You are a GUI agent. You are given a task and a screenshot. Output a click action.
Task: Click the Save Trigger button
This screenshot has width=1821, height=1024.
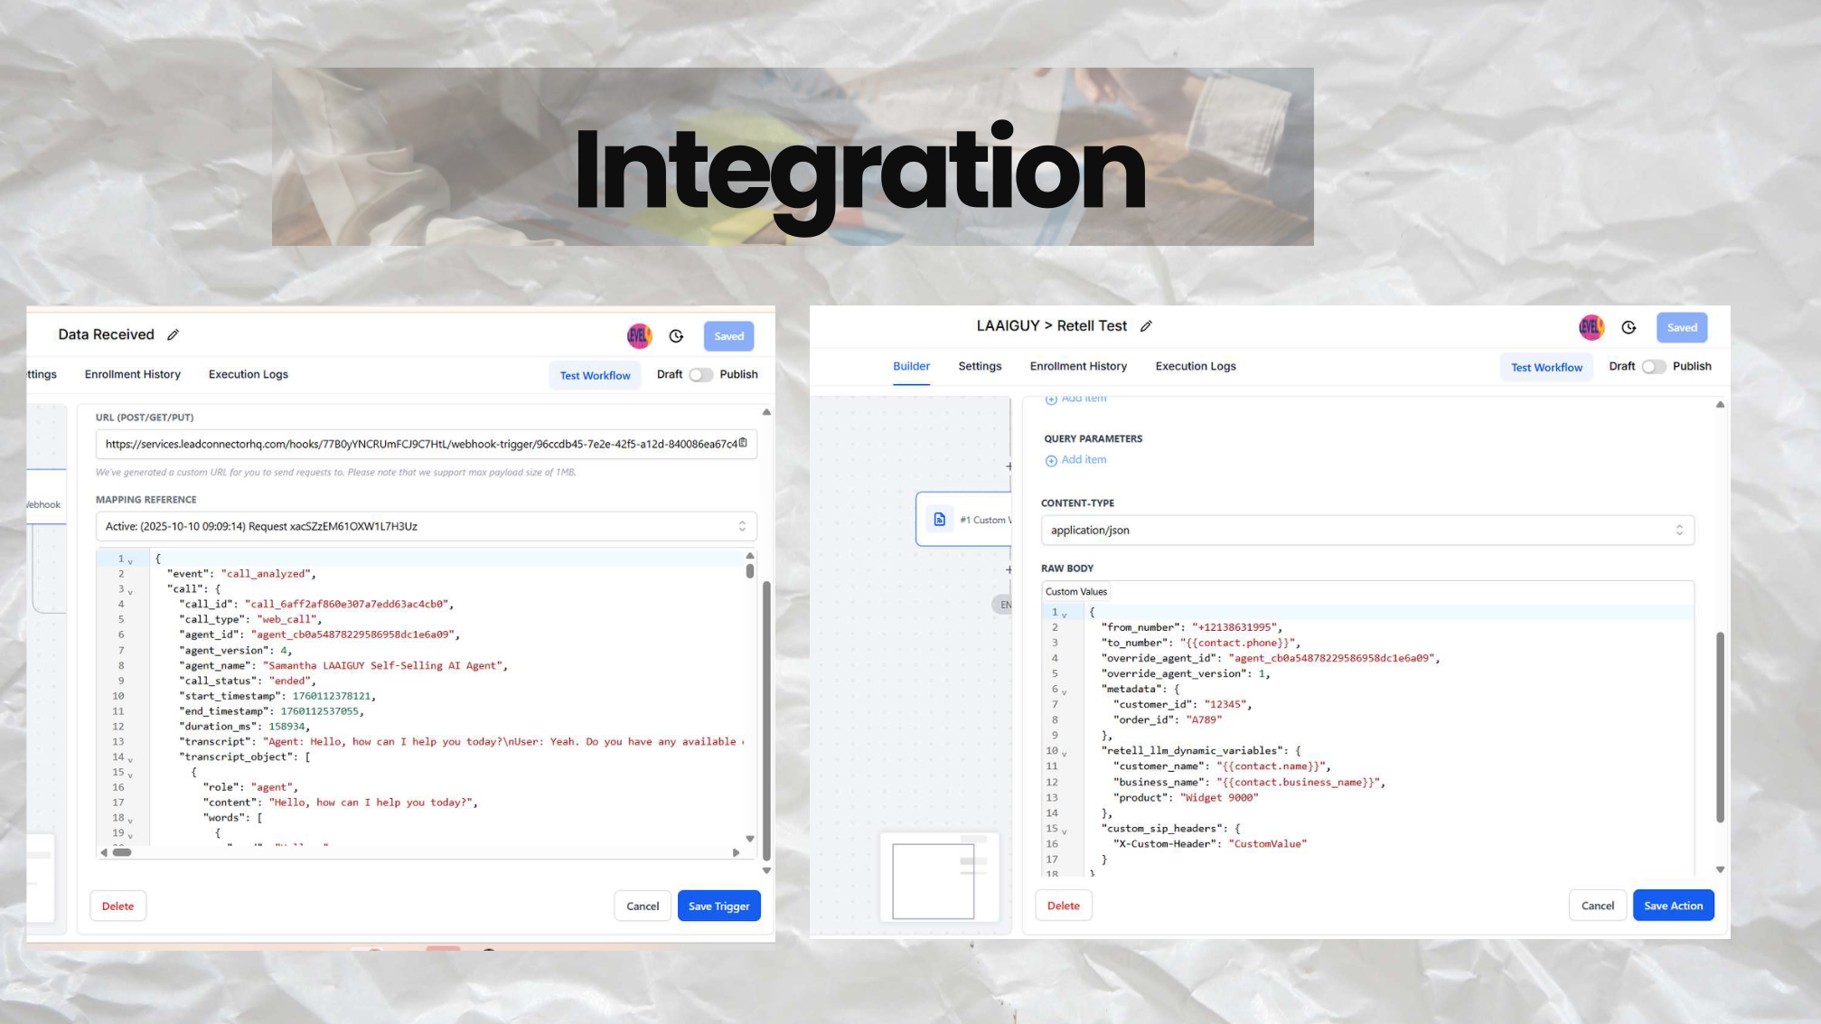719,906
